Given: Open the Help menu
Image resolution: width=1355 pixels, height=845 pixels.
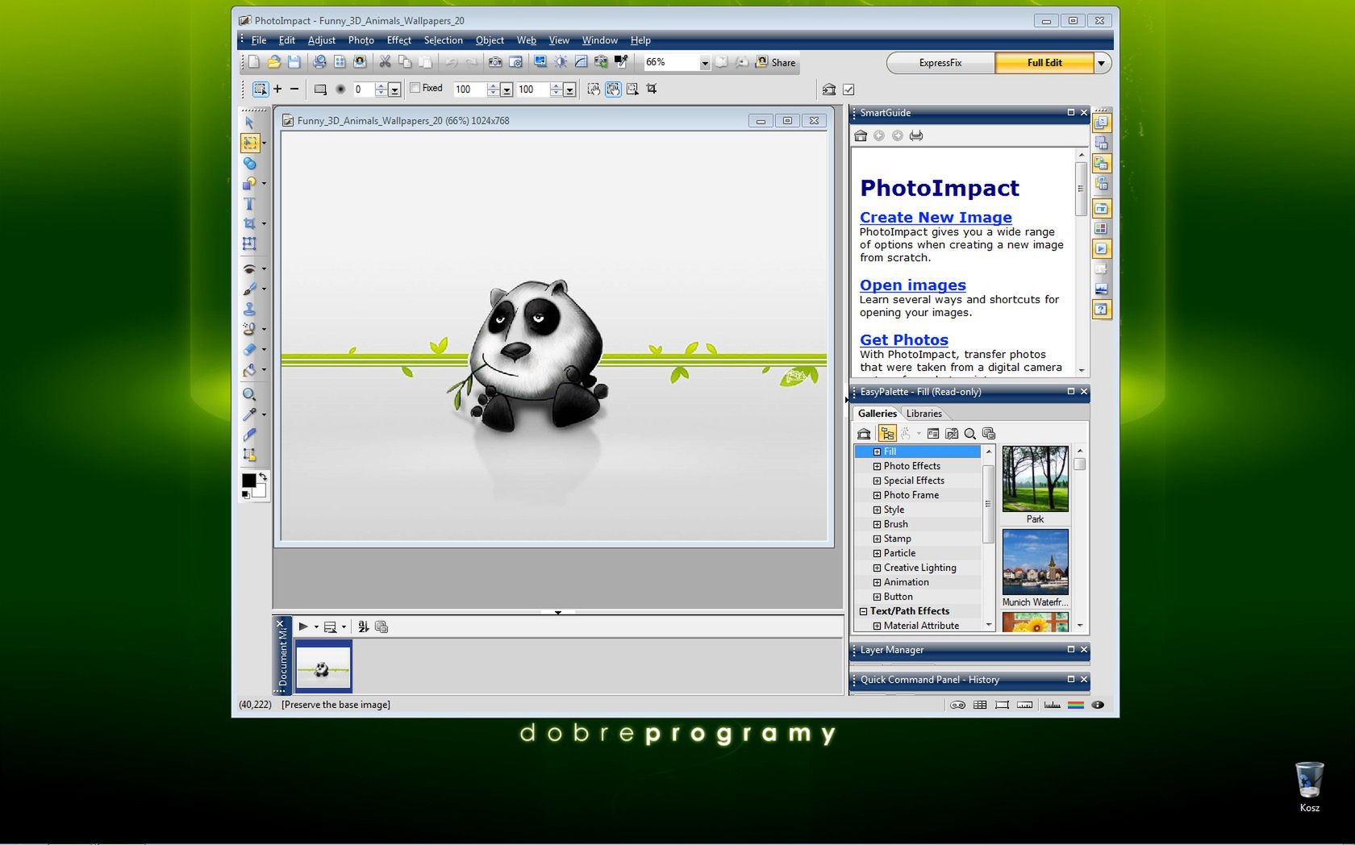Looking at the screenshot, I should click(640, 40).
